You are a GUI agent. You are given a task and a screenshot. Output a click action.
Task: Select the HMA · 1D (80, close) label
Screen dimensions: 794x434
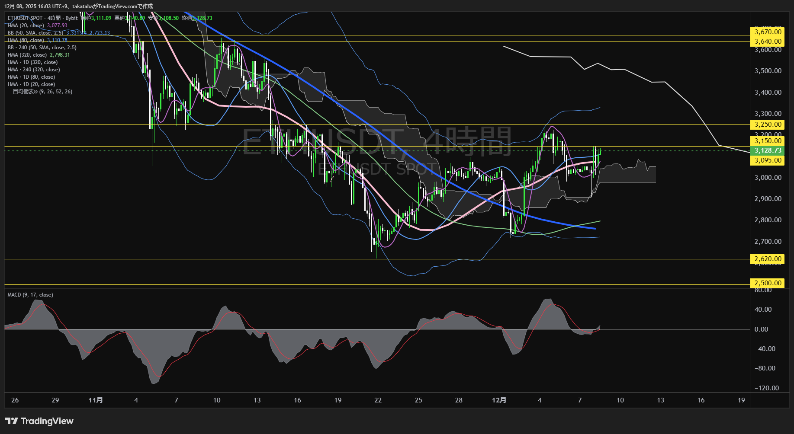tap(31, 77)
